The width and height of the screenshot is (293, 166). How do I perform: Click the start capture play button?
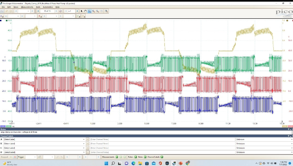coord(11,157)
